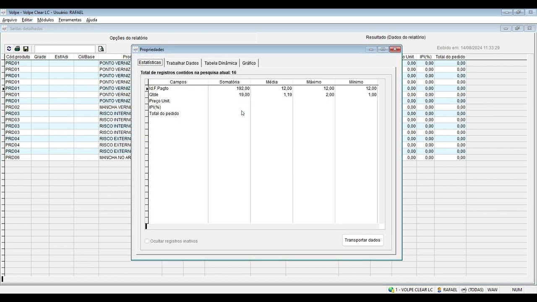Viewport: 537px width, 302px height.
Task: Click the search text field in toolbar
Action: click(x=65, y=49)
